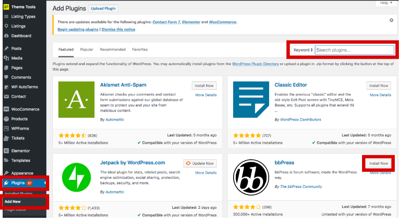This screenshot has width=403, height=223.
Task: Click the Dashboard gauge icon
Action: [6, 35]
